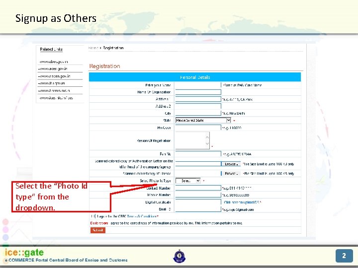
Task: Click the Registration heading text
Action: (x=104, y=66)
